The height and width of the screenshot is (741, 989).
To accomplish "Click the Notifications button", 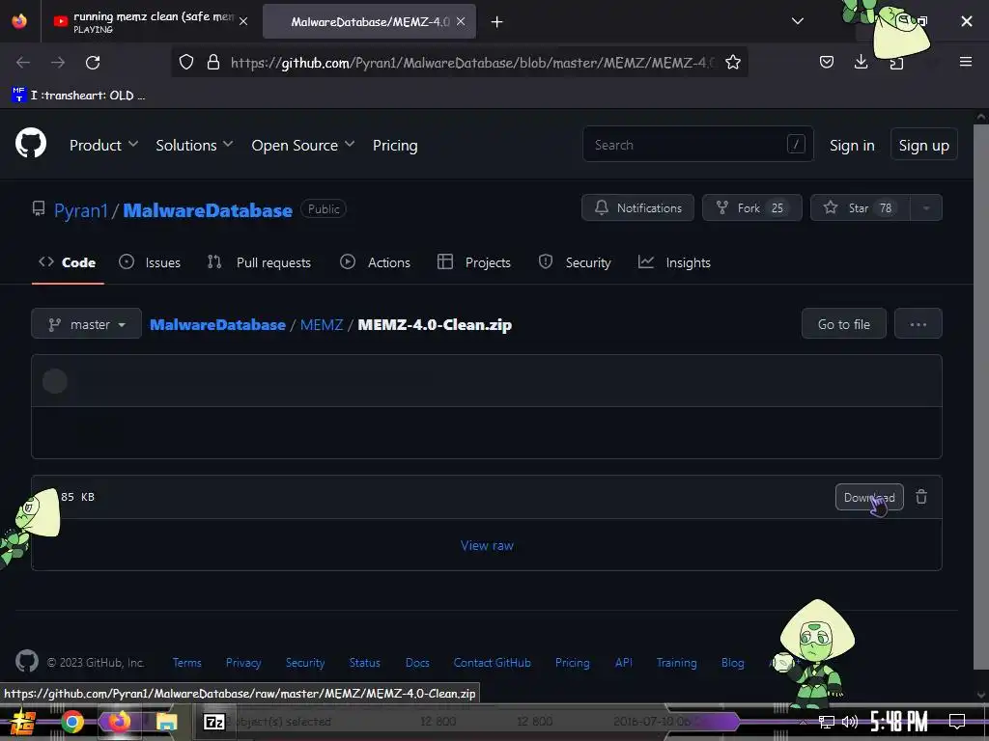I will (637, 208).
